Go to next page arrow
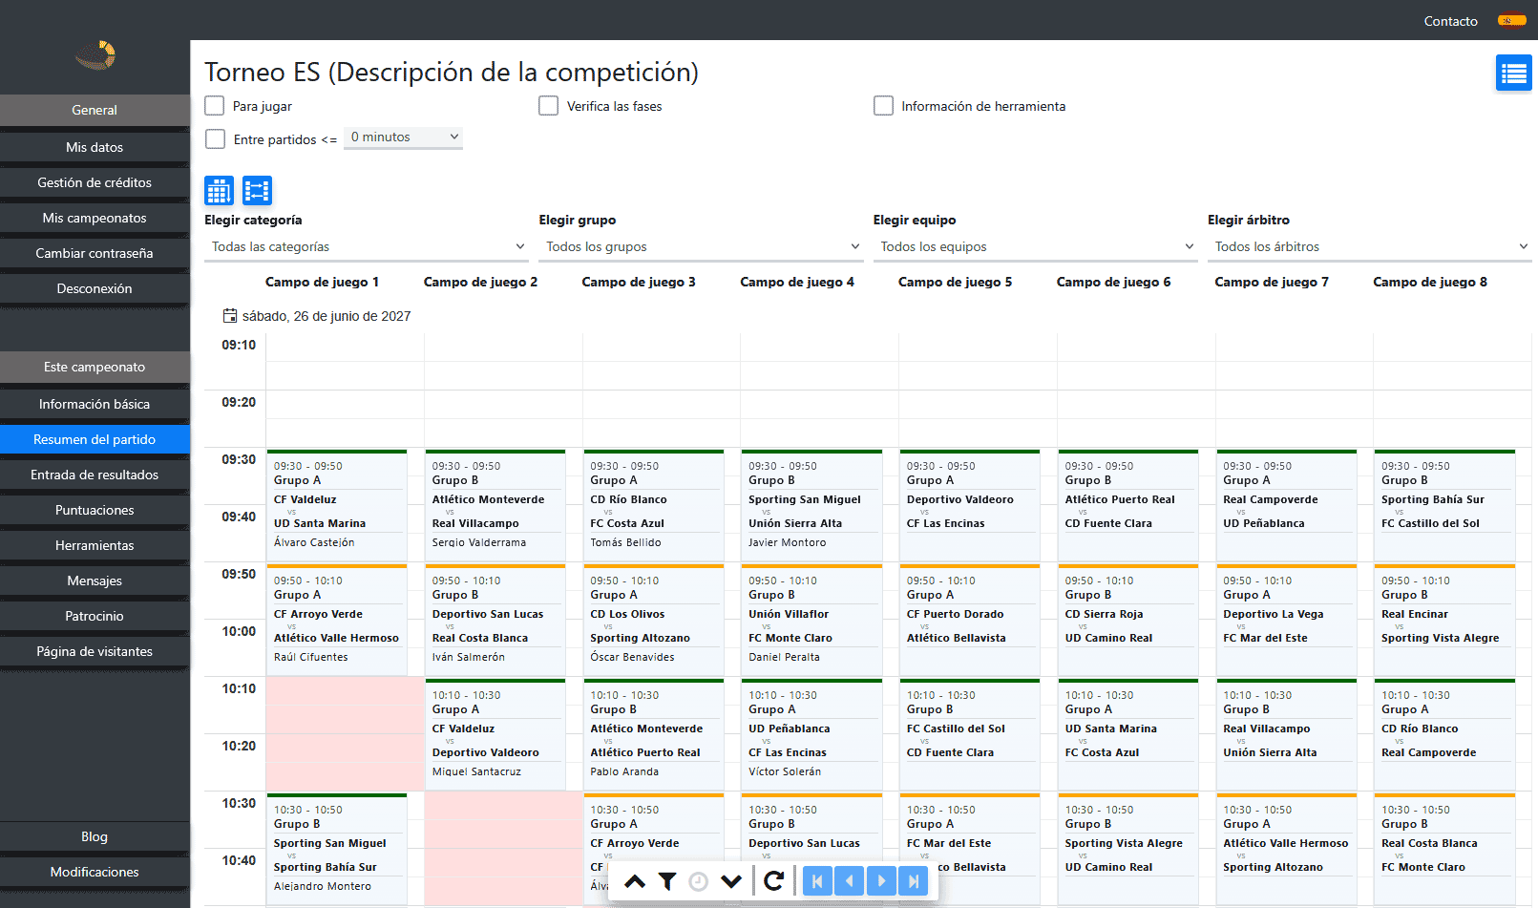1538x908 pixels. (881, 881)
